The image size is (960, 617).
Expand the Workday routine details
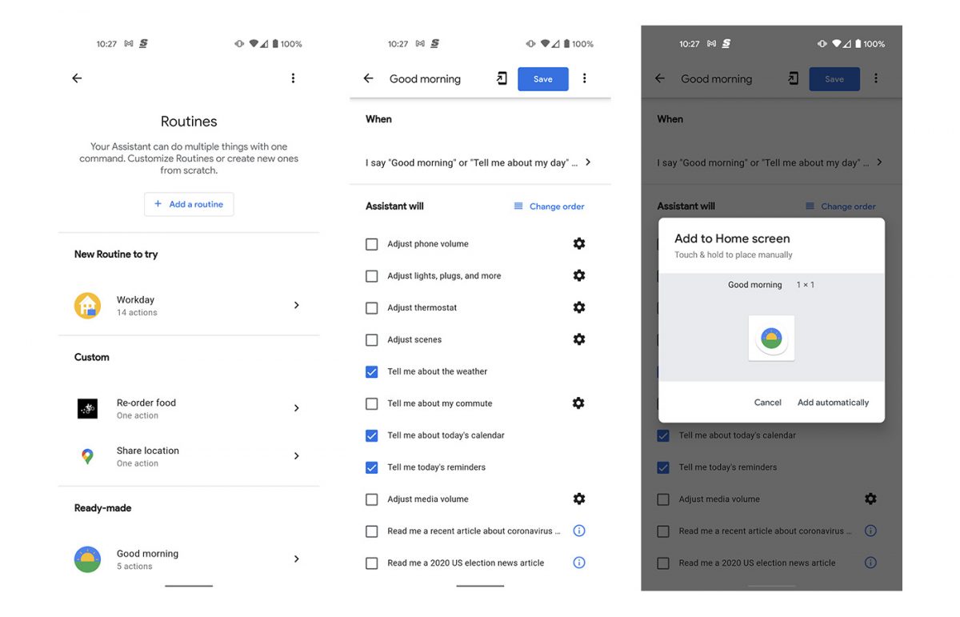coord(296,305)
